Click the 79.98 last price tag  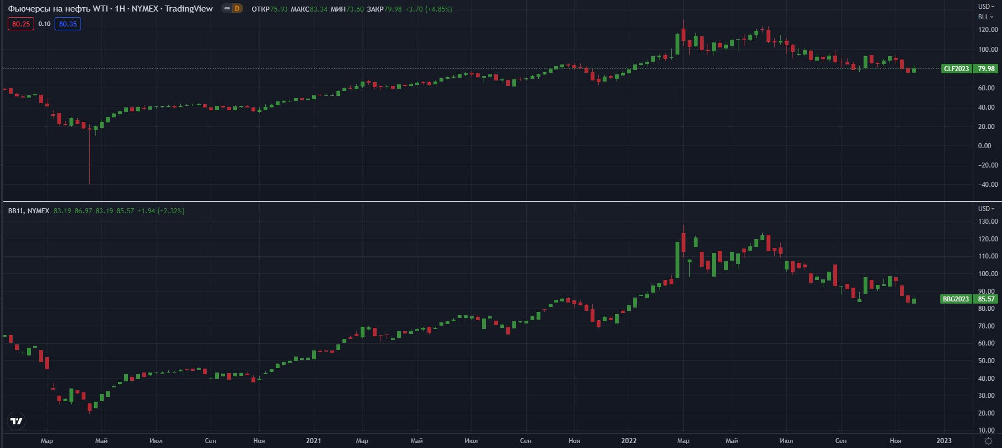click(986, 69)
